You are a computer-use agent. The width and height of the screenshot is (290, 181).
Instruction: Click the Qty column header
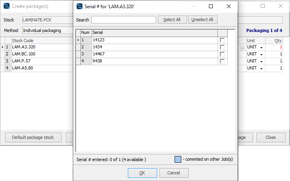point(274,41)
